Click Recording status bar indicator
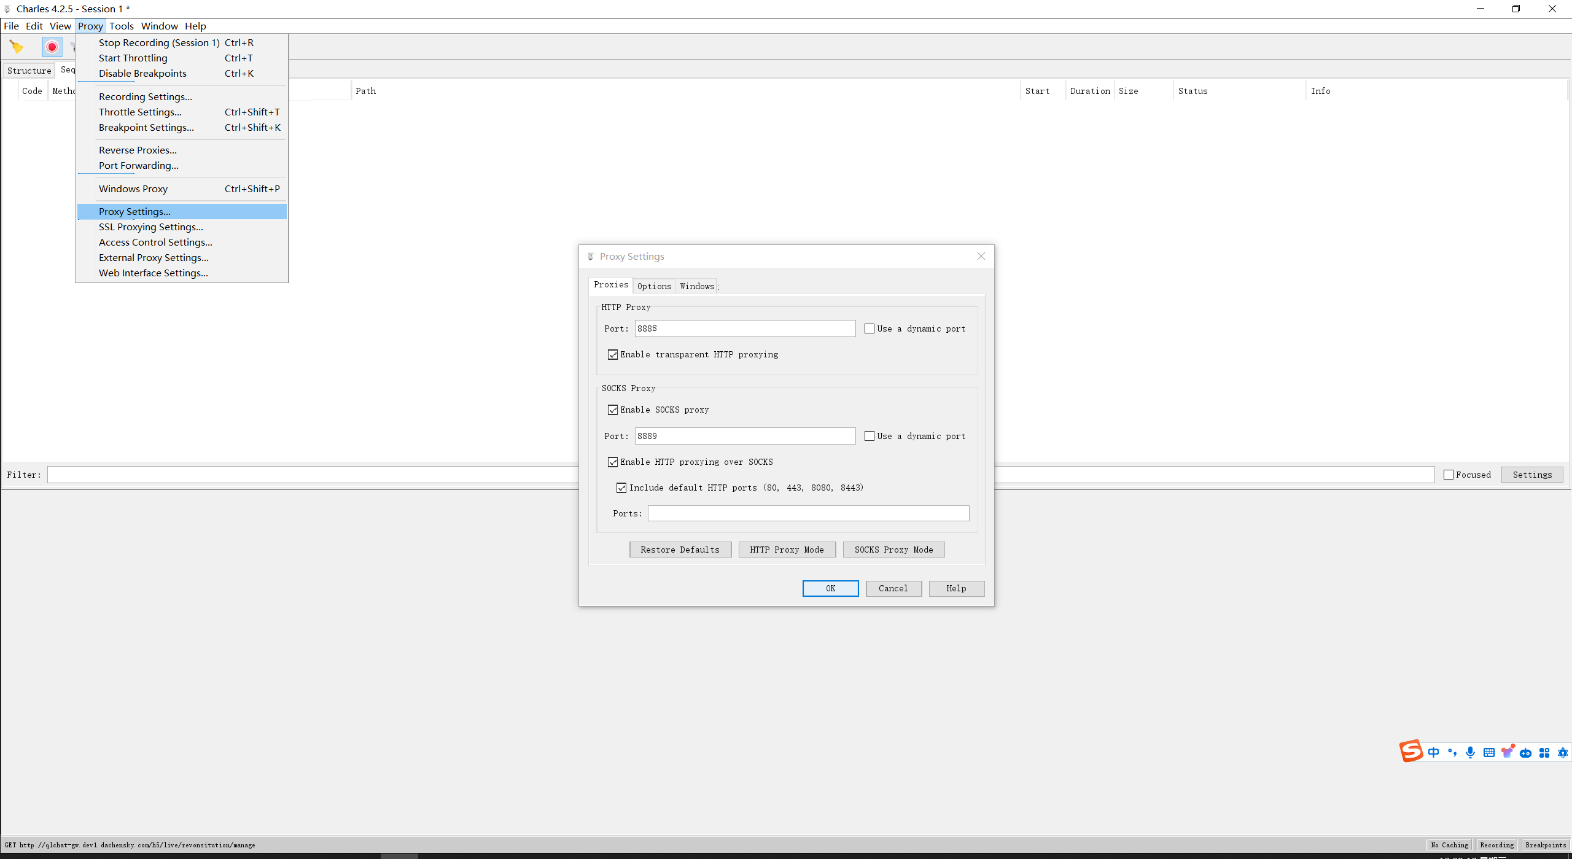1572x859 pixels. (1496, 845)
